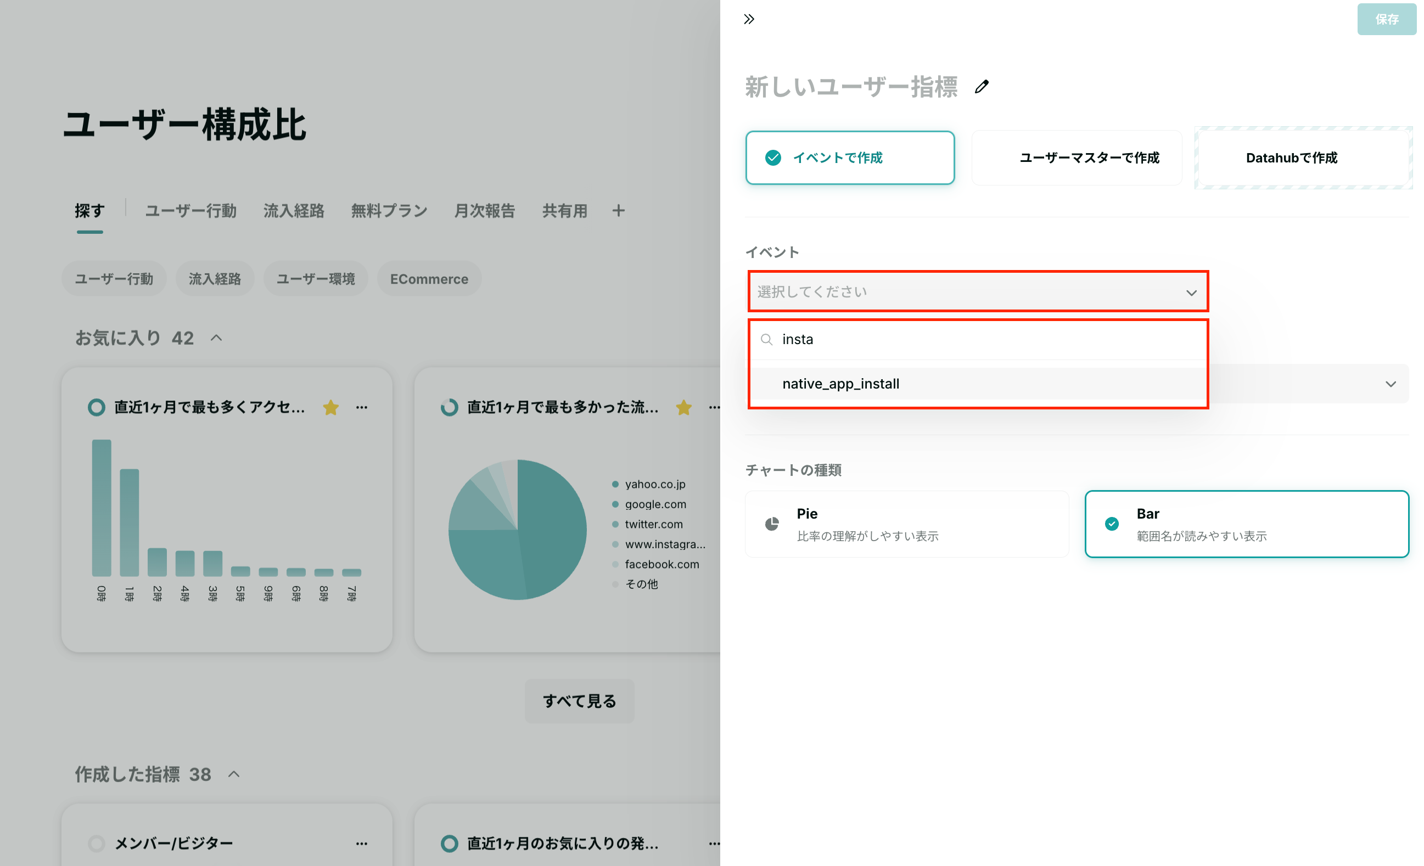Open the メンバー/ビジター card title

[173, 843]
